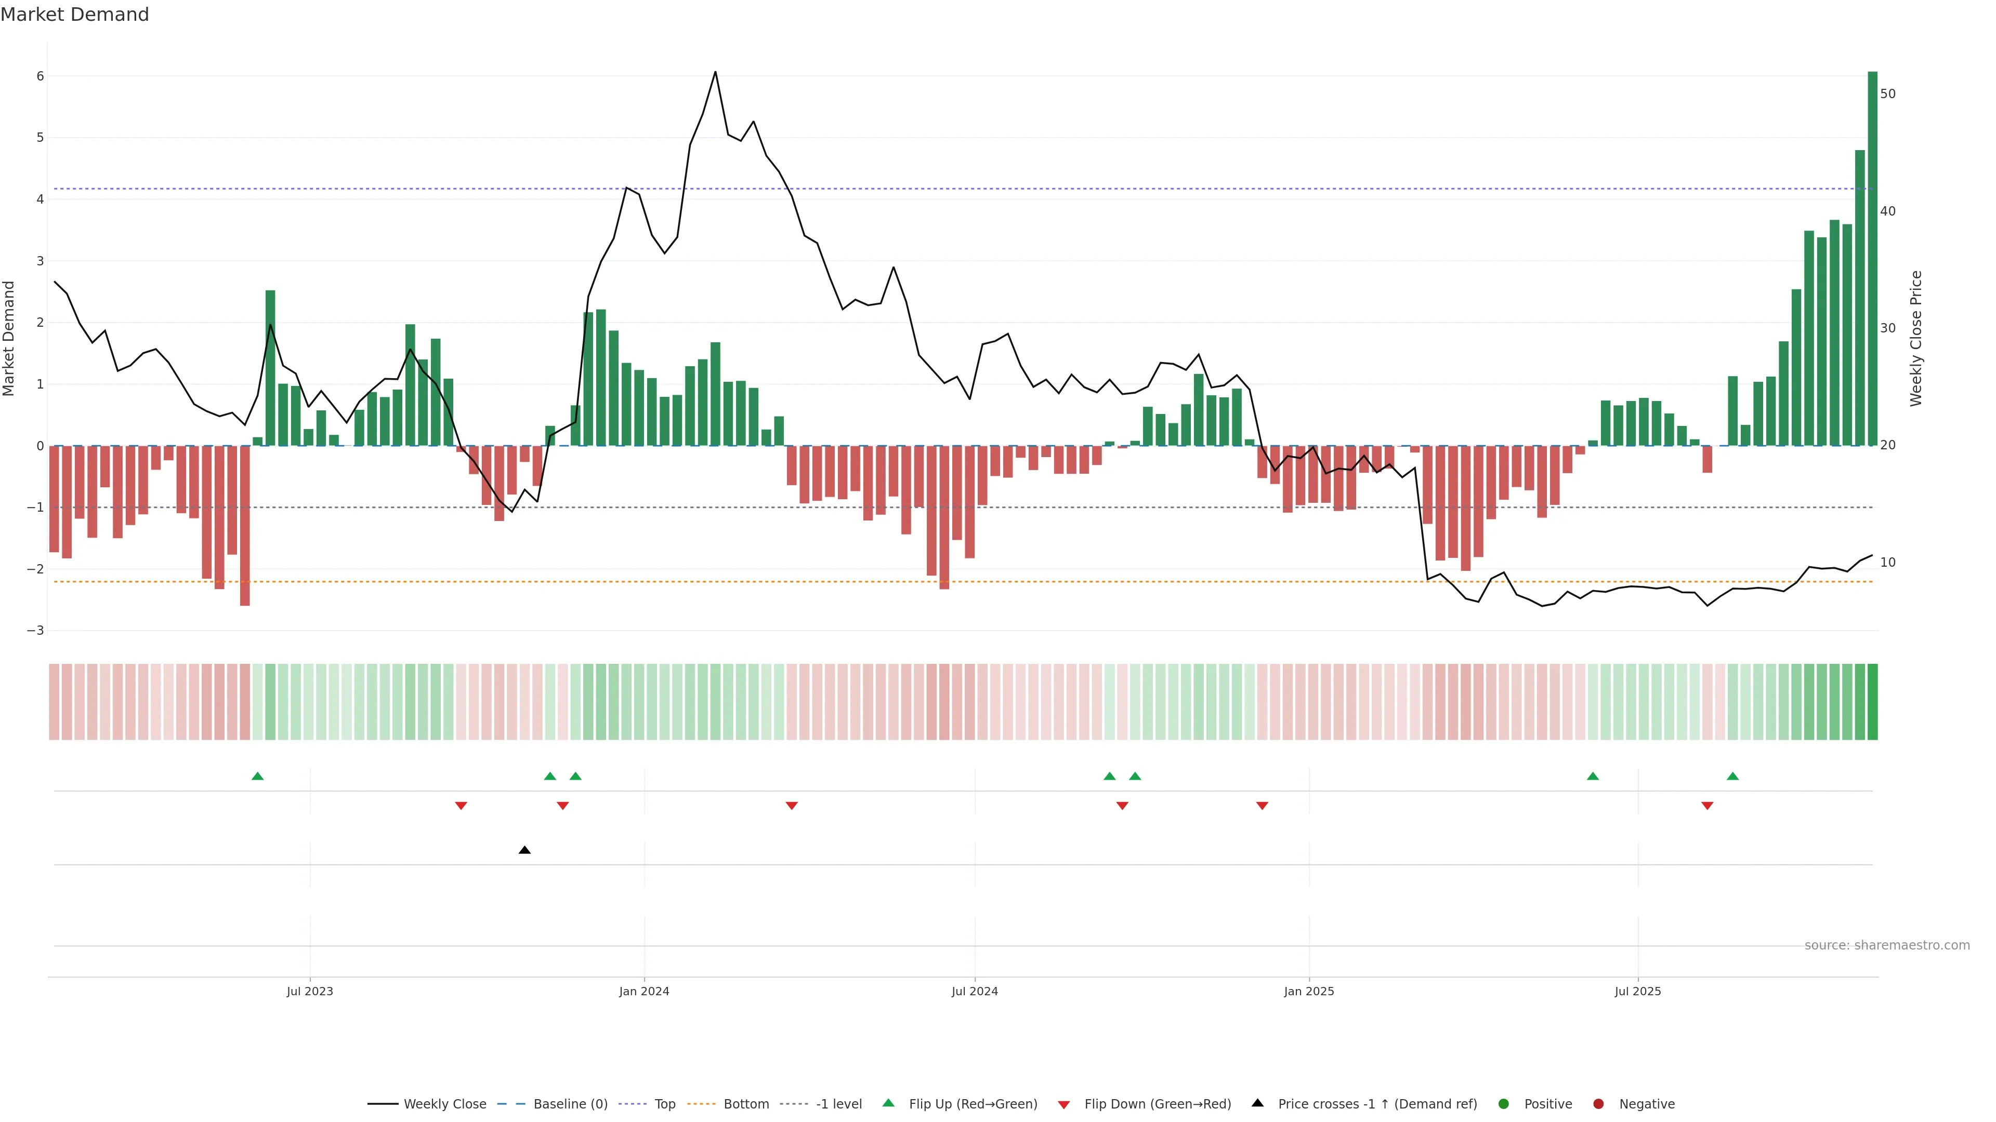Click the black Price crosses -1 legend triangle
The image size is (1996, 1122).
click(x=1257, y=1103)
